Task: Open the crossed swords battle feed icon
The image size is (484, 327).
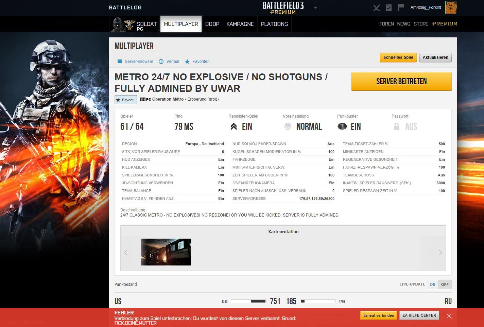Action: 376,7
